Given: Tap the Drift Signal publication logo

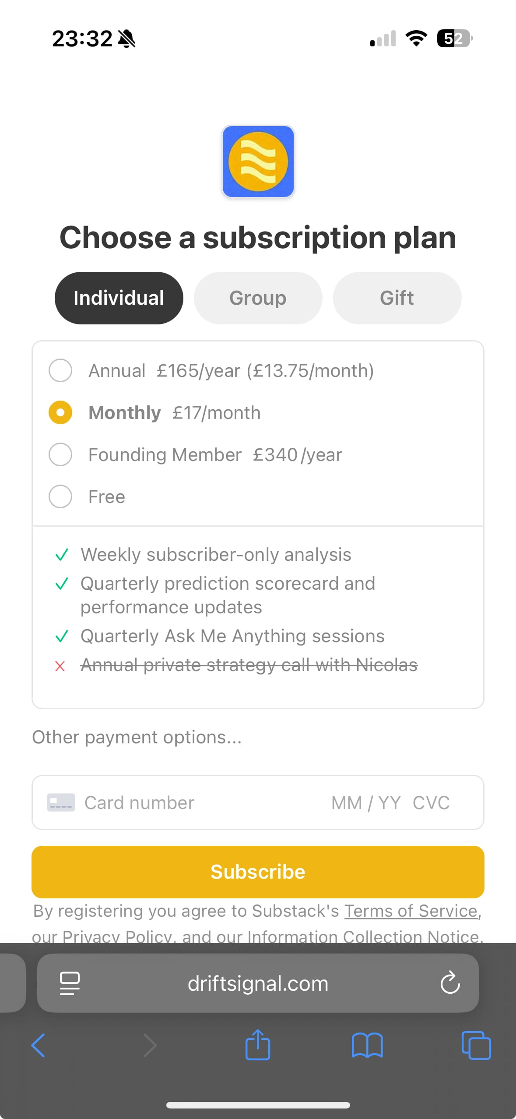Looking at the screenshot, I should click(x=258, y=162).
